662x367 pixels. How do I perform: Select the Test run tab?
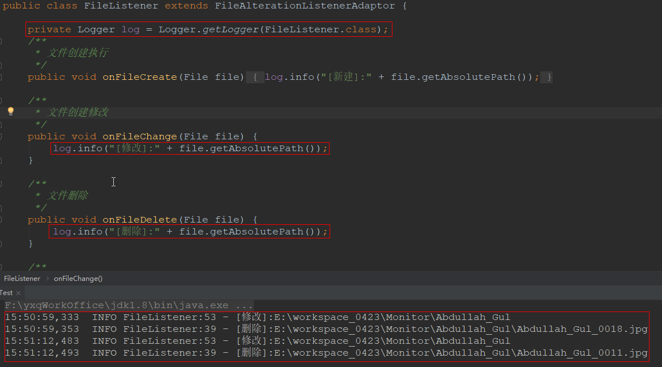[6, 293]
